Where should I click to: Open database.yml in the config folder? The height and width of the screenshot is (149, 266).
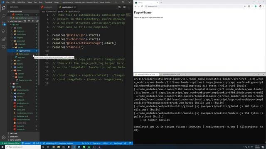click(x=22, y=116)
